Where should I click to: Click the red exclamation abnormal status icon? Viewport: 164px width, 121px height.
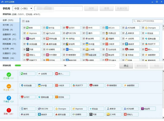click(9, 110)
